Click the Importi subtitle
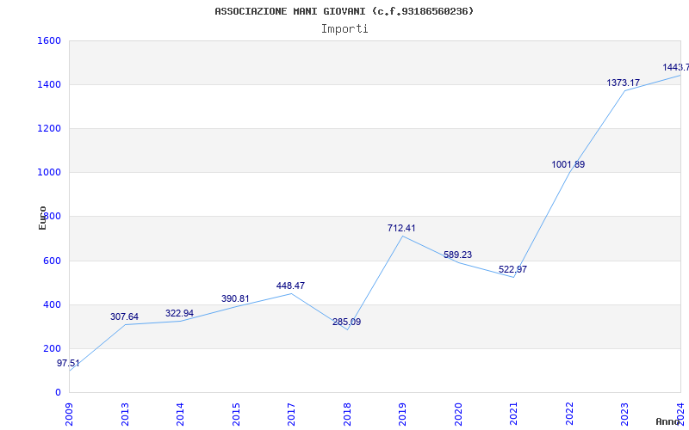Image resolution: width=689 pixels, height=430 pixels. point(344,29)
